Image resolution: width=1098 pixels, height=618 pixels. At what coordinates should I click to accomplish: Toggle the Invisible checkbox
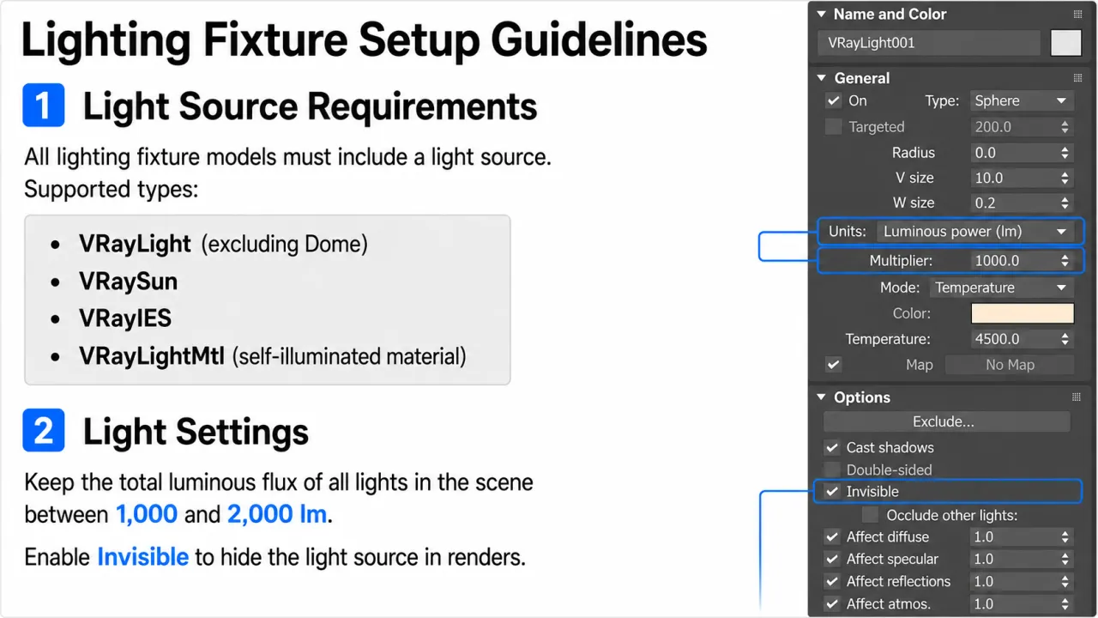[832, 492]
